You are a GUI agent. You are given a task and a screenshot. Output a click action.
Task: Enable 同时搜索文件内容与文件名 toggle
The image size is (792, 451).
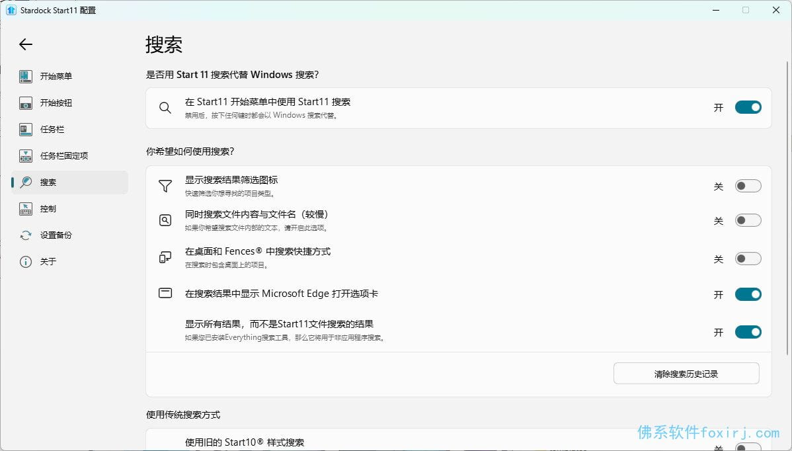click(748, 220)
